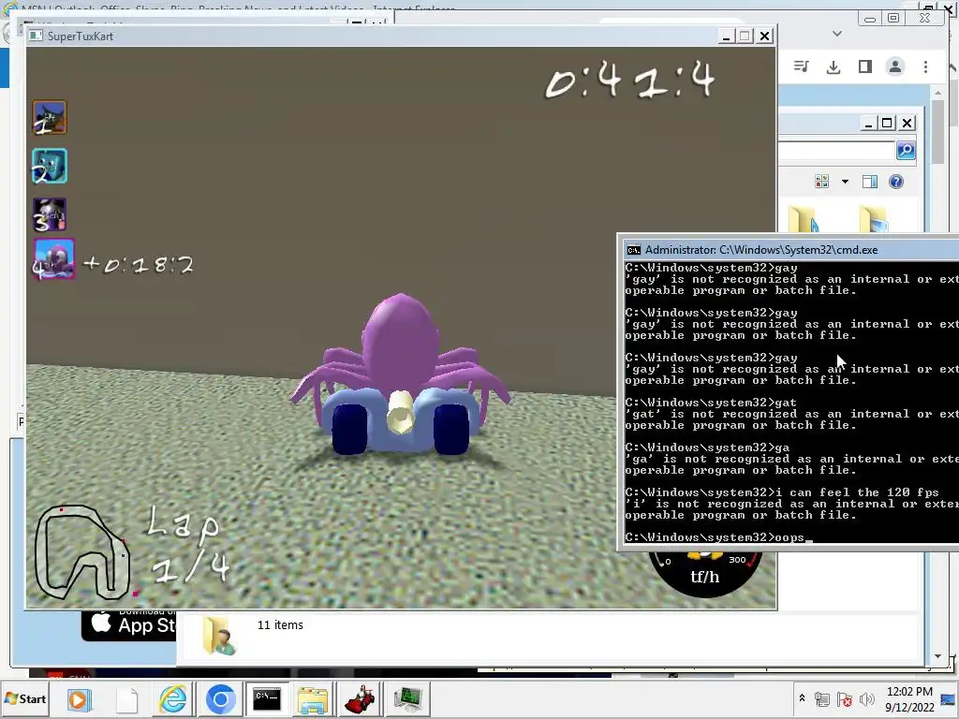Open the Chrome profile avatar
The height and width of the screenshot is (719, 959).
click(x=894, y=66)
